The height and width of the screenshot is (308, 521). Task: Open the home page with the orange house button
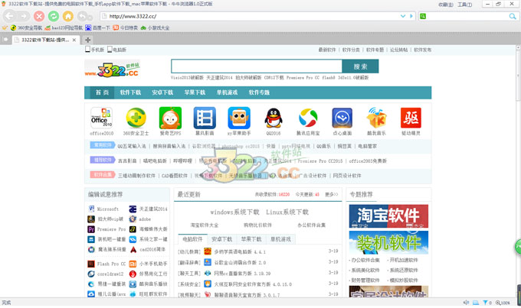(x=68, y=16)
